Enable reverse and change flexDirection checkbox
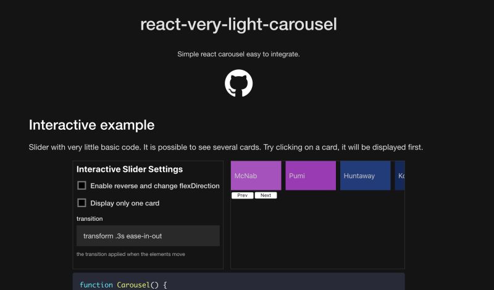This screenshot has width=494, height=290. (82, 186)
